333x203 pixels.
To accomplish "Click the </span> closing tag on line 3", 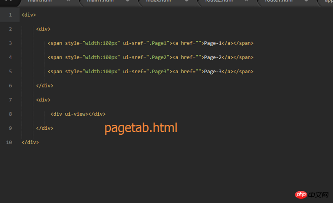I will click(244, 43).
